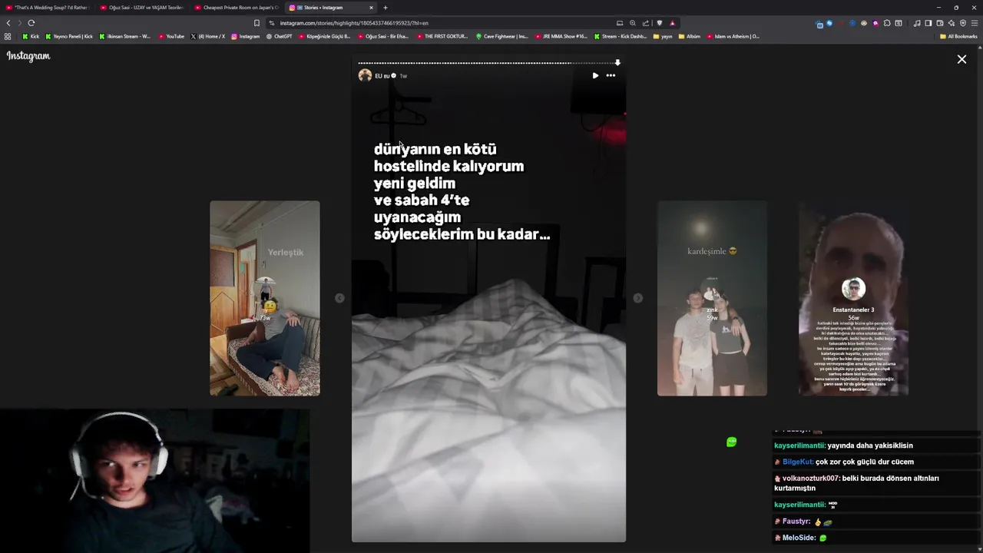Open the 'Home / X' bookmark
The image size is (983, 553).
click(x=207, y=36)
